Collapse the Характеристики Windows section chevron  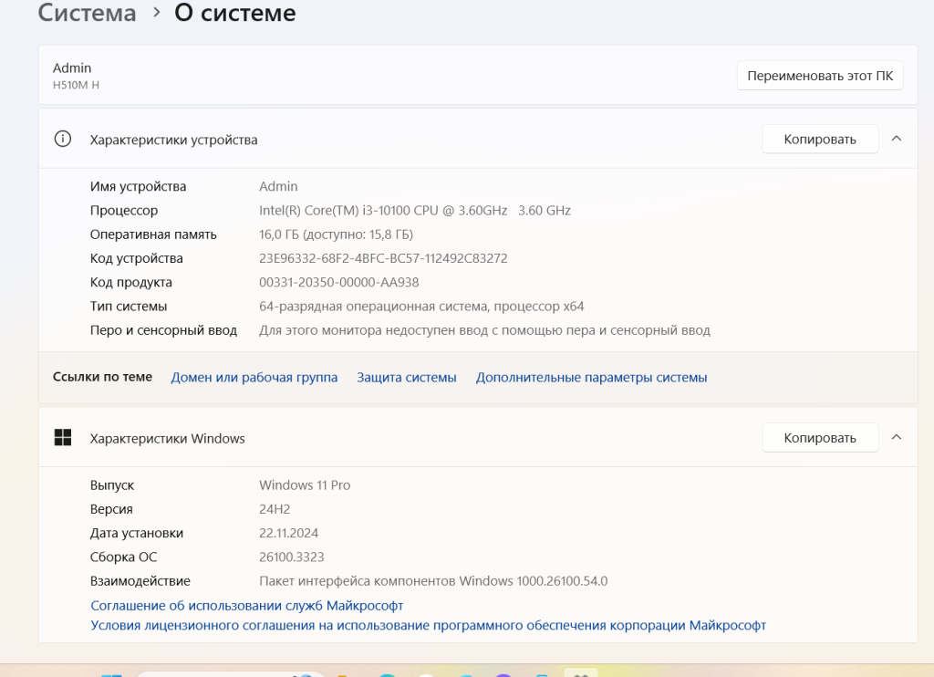click(896, 438)
